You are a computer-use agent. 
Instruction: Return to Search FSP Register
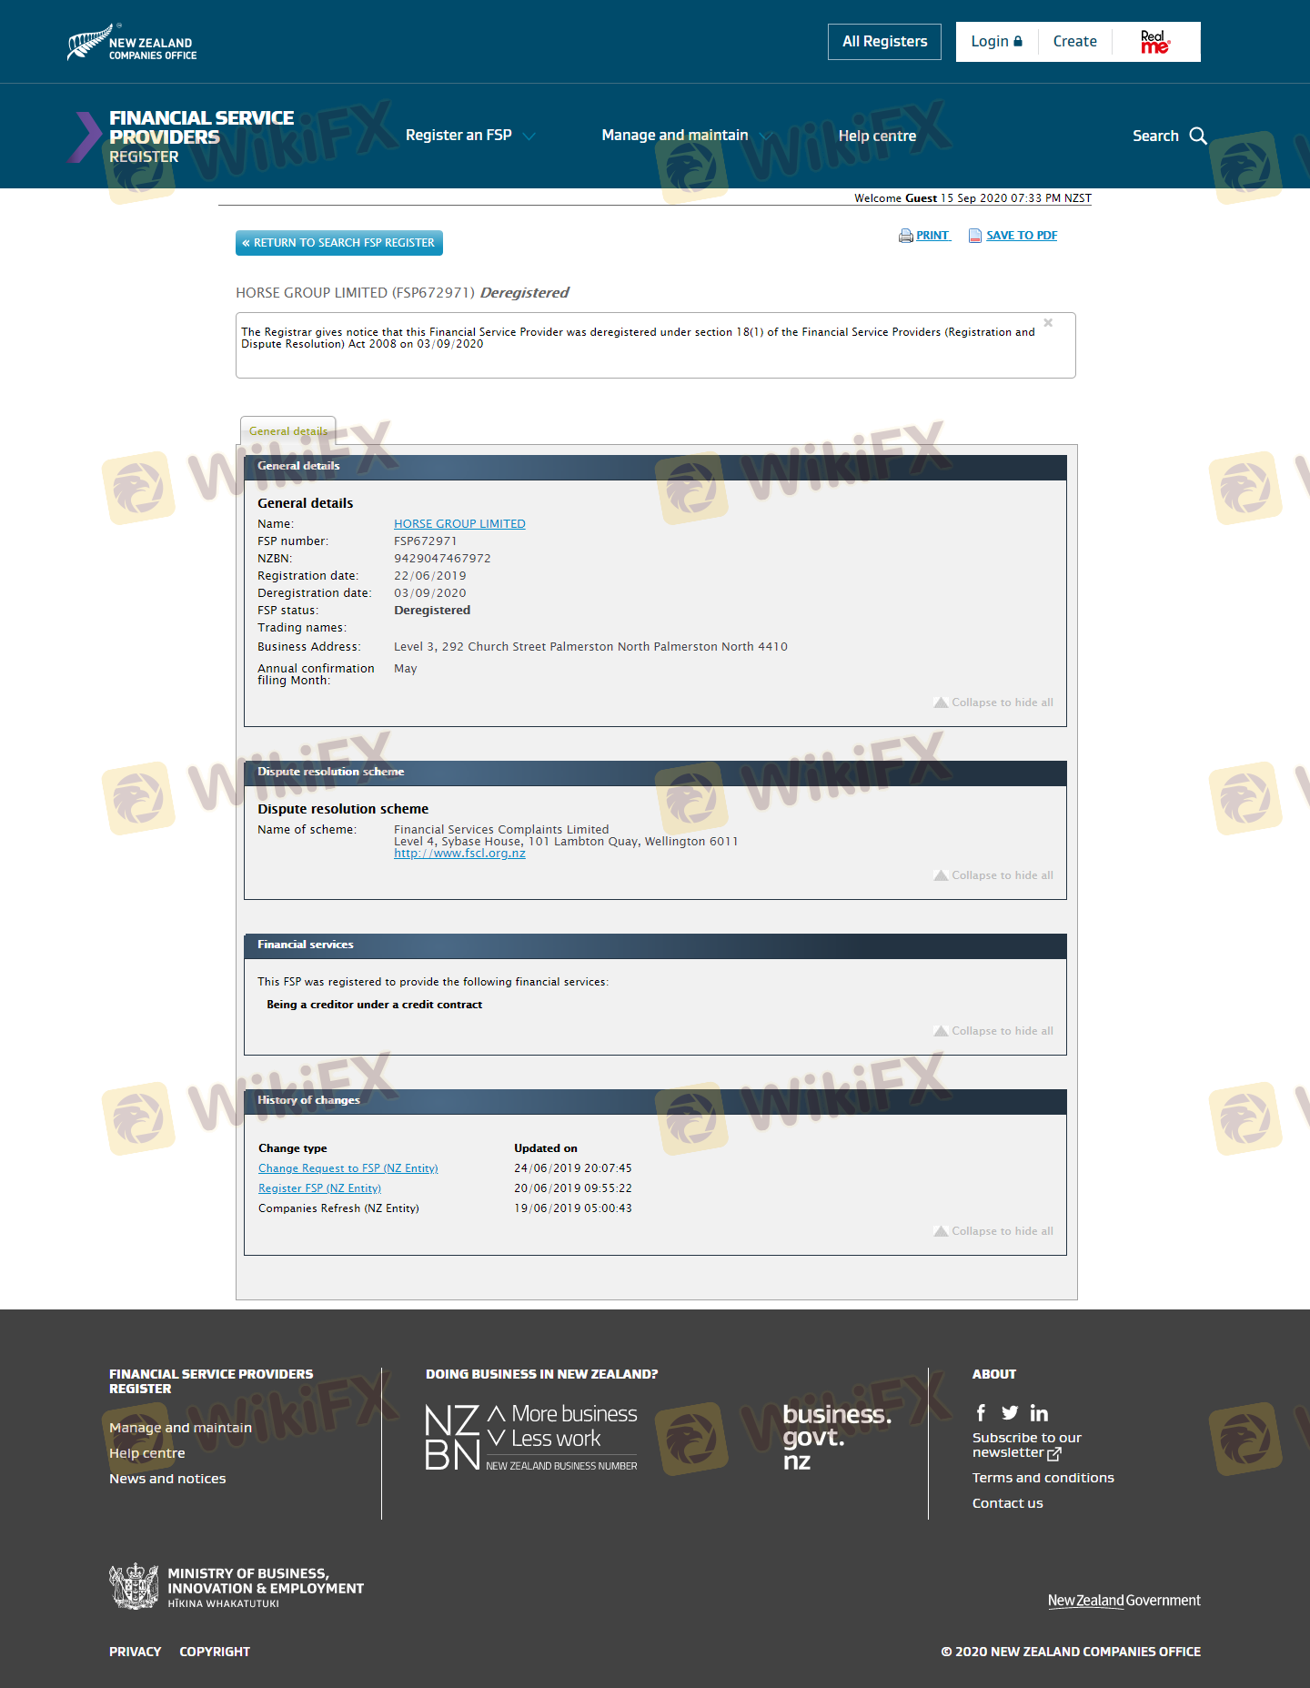click(x=339, y=243)
